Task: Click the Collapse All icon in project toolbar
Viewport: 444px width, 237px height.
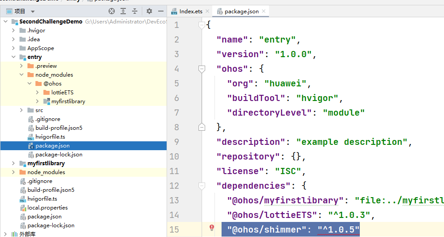Action: [135, 11]
